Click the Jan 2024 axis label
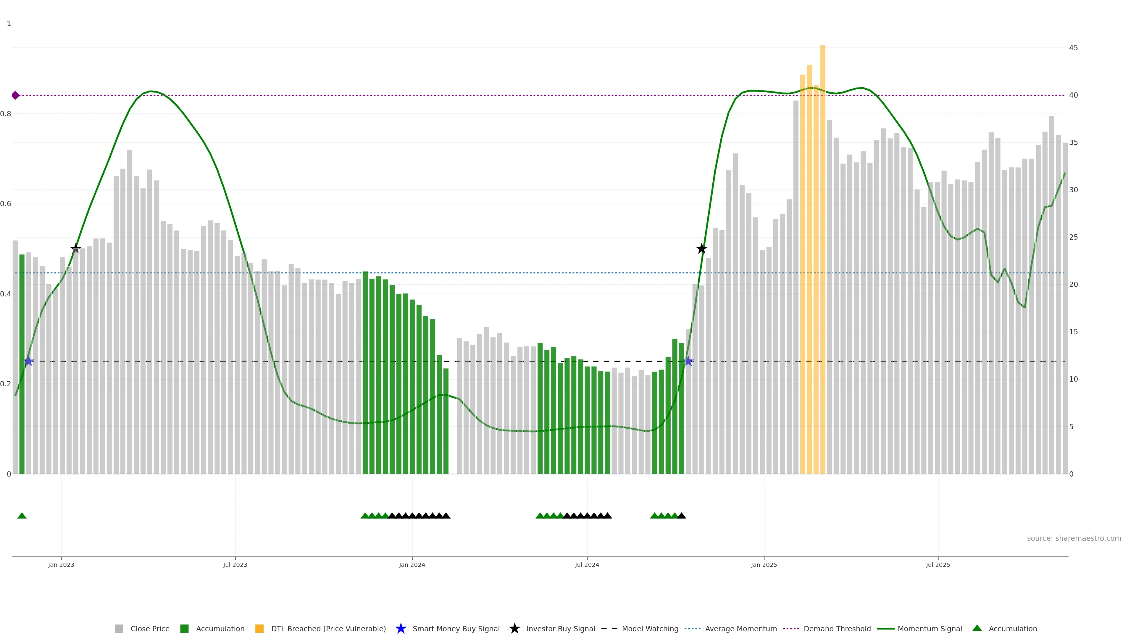This screenshot has width=1136, height=639. tap(412, 564)
